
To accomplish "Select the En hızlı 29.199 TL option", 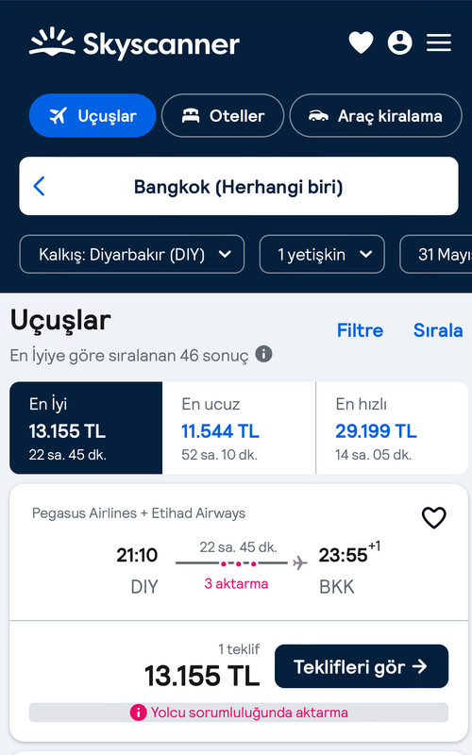I will pyautogui.click(x=392, y=428).
